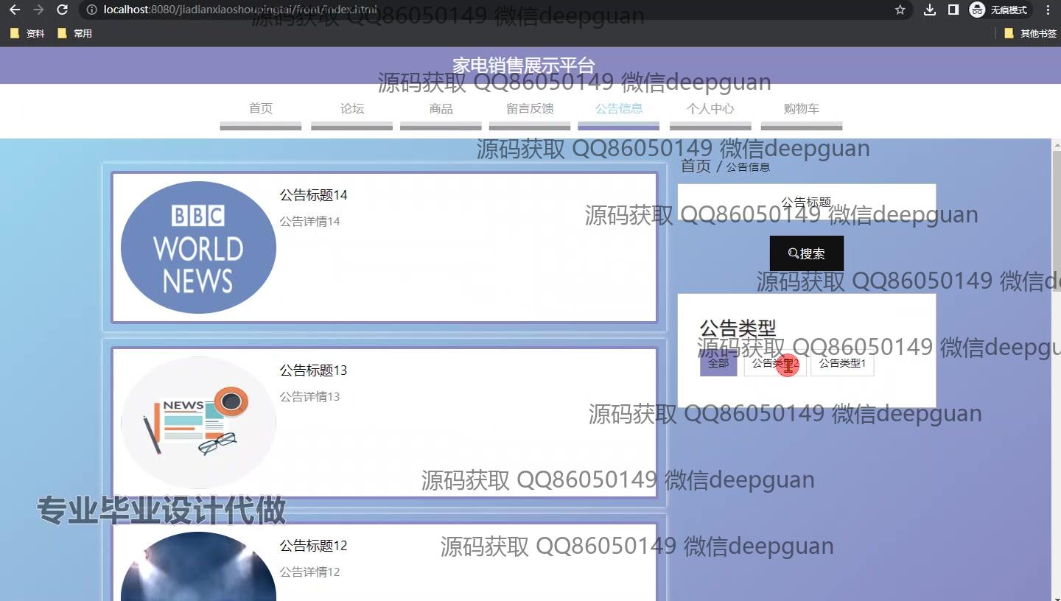Screen dimensions: 1061x601
Task: Open the 首页 navigation tab
Action: point(261,109)
